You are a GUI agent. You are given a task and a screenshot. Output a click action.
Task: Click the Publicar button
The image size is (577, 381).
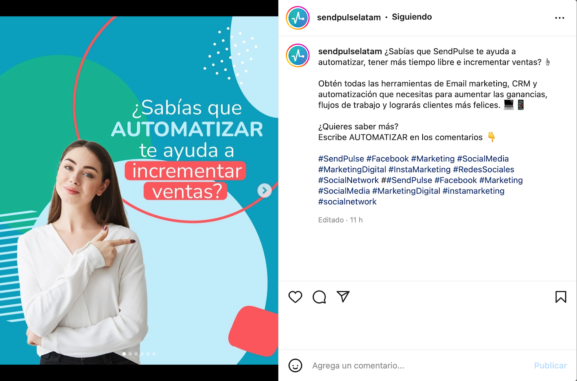pos(550,366)
